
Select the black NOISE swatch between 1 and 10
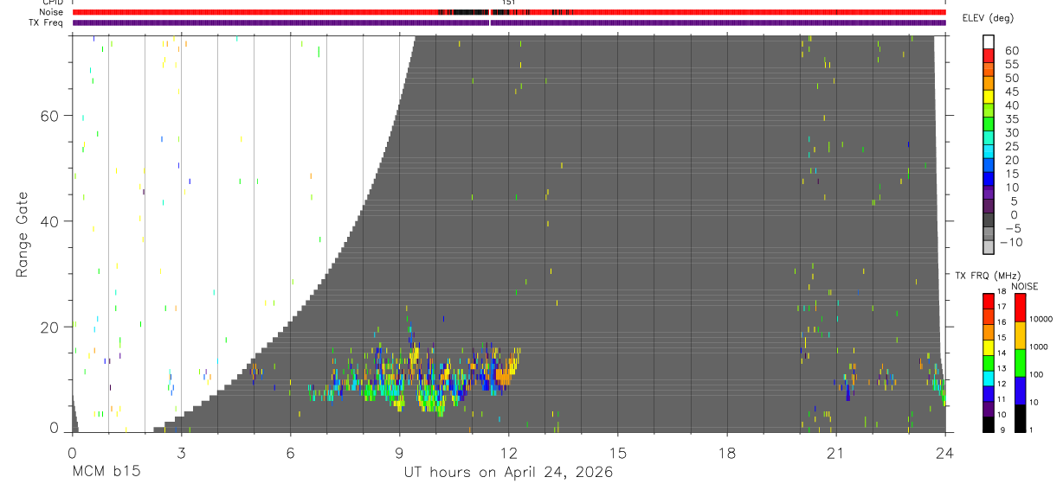click(x=1021, y=418)
